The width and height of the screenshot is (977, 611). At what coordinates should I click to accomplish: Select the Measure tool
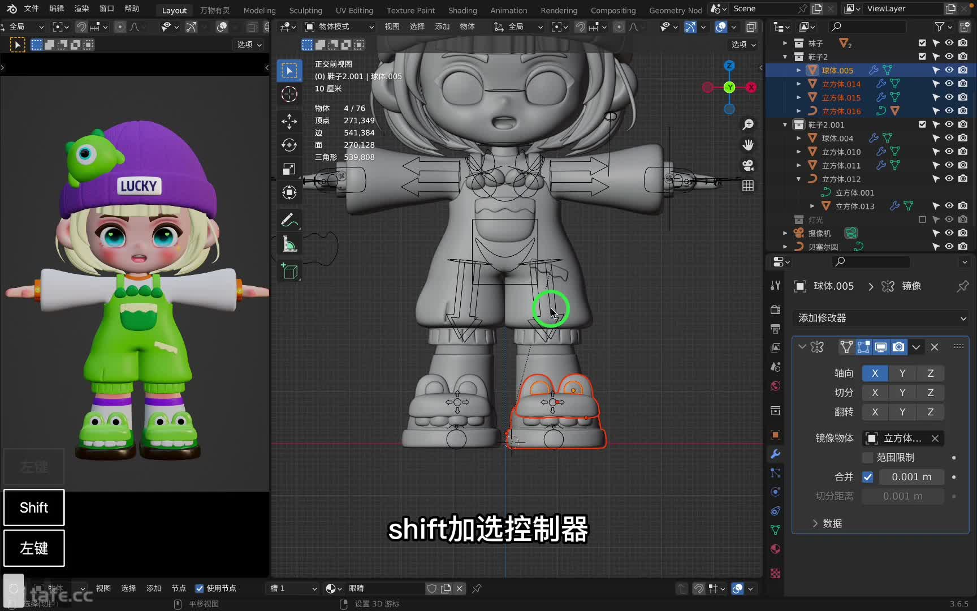[289, 244]
